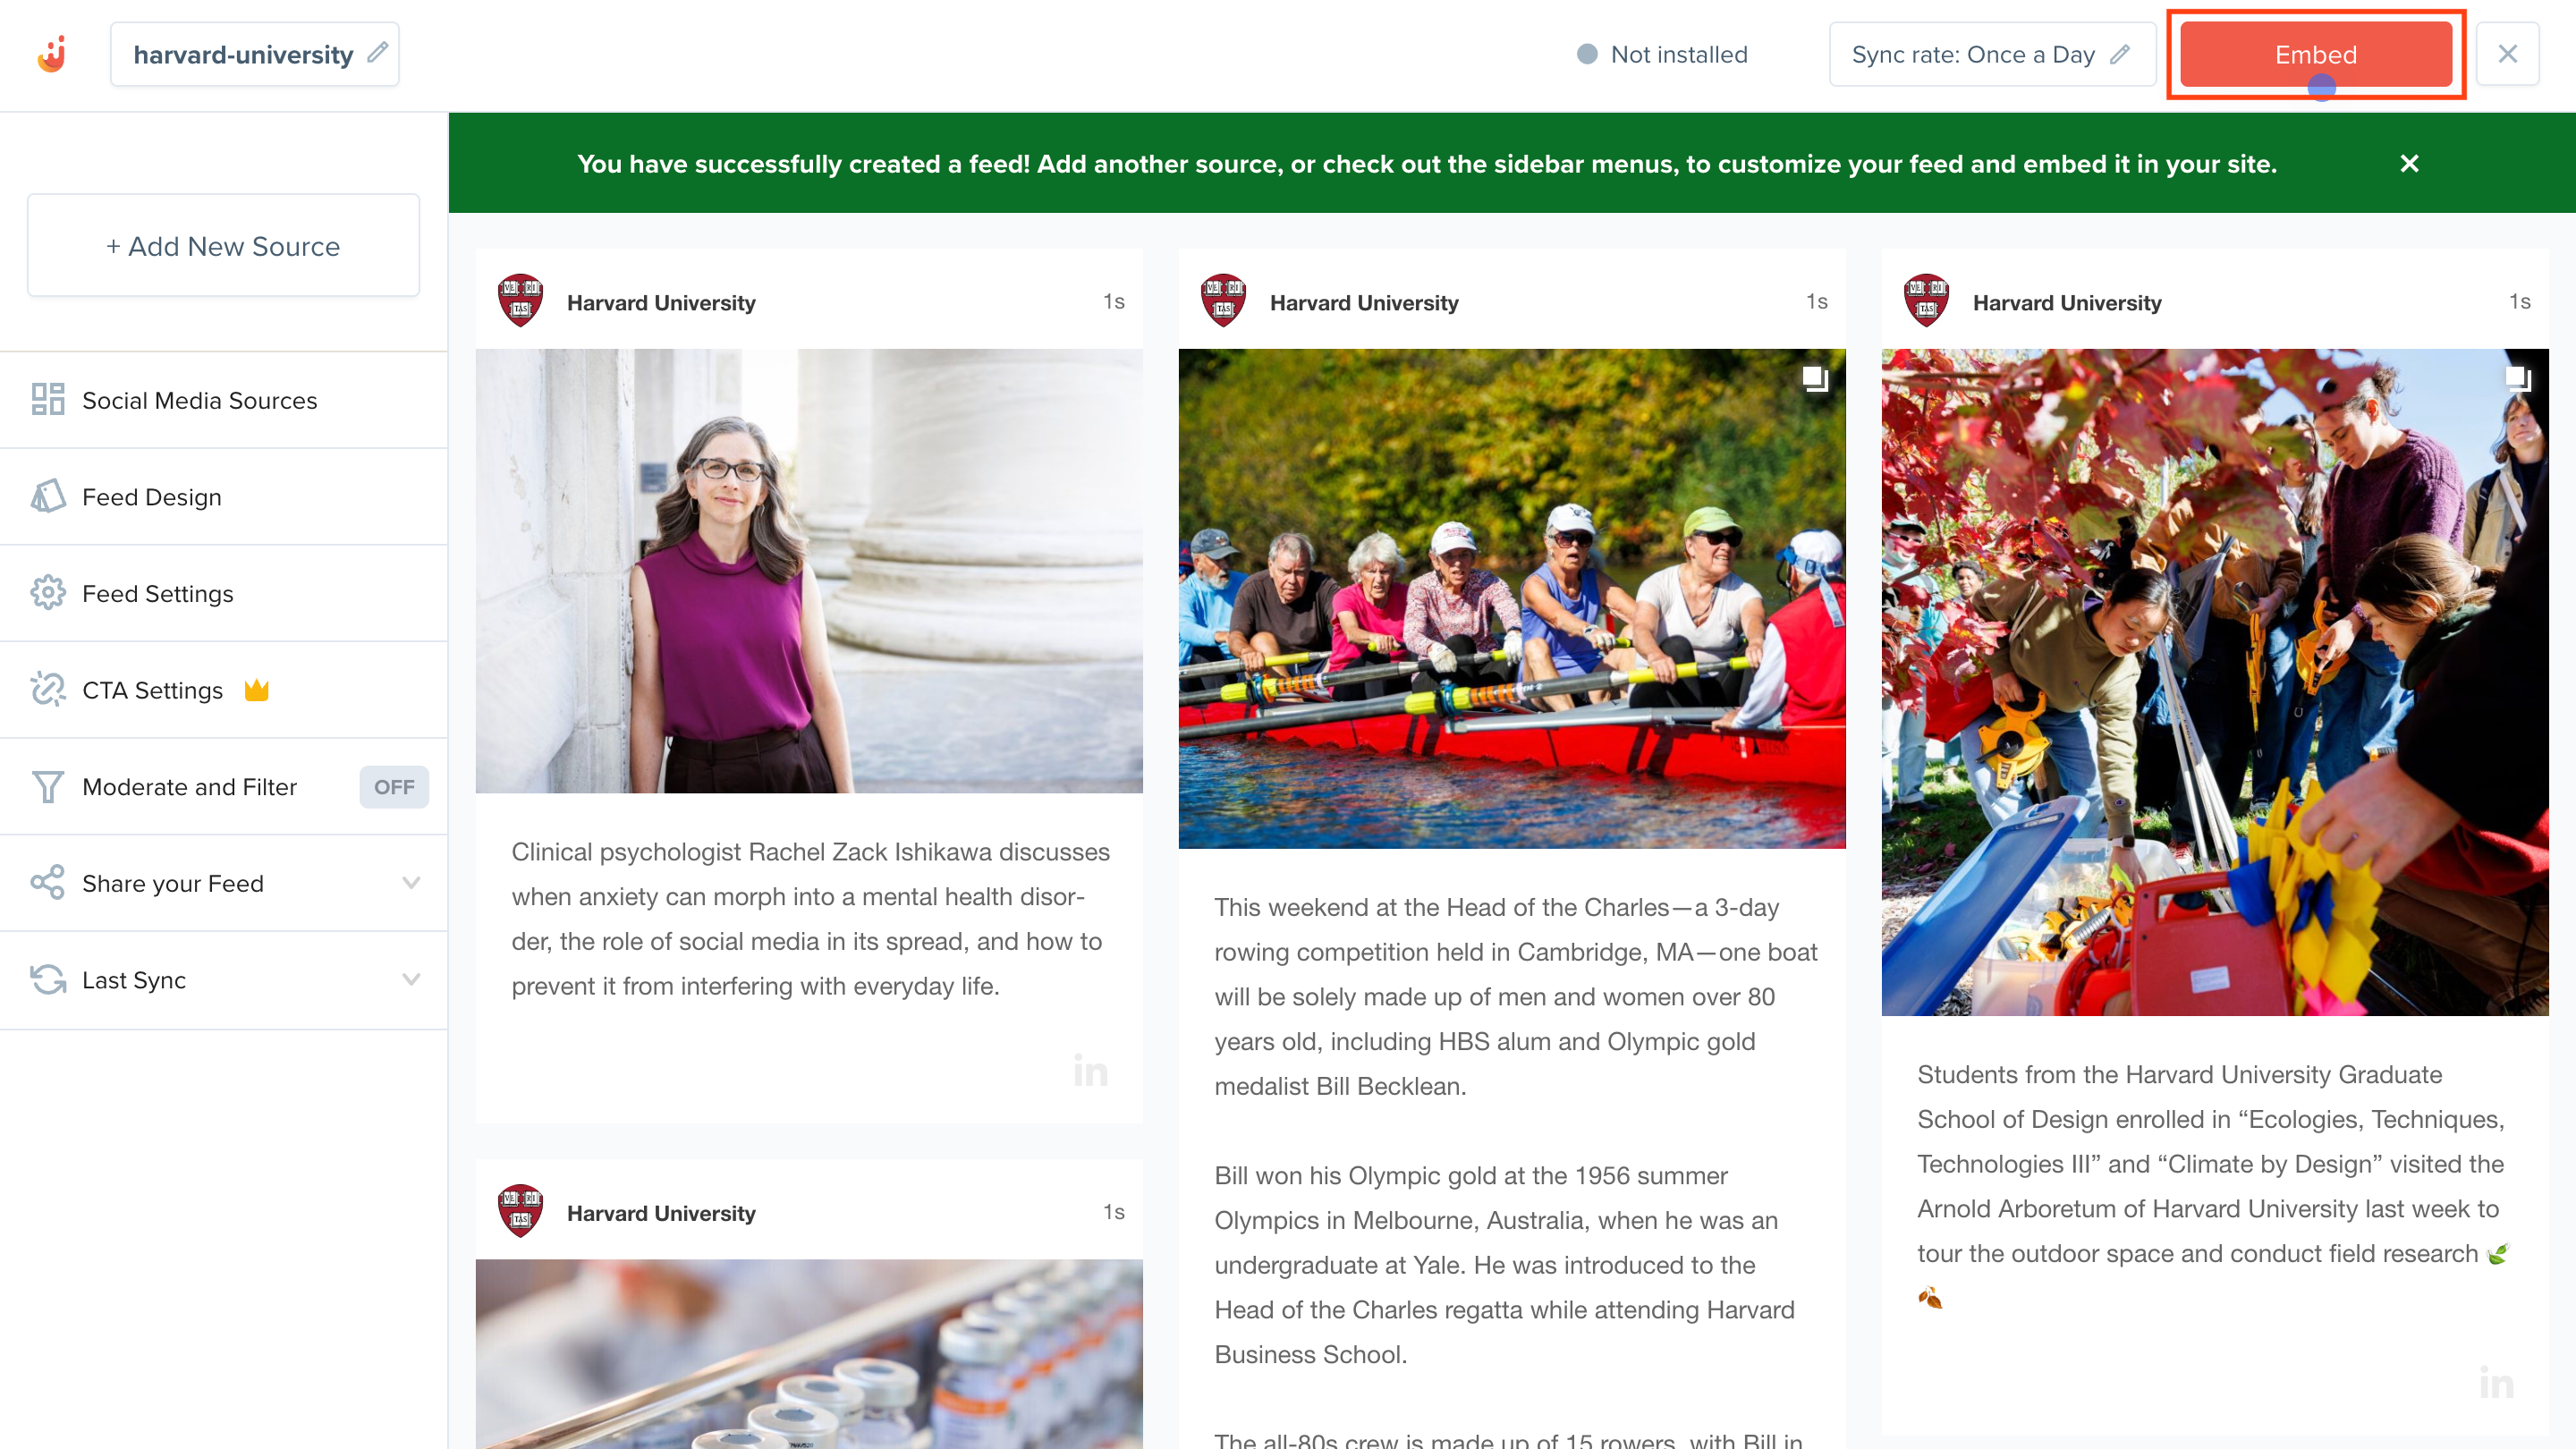Click the harvard-university feed name field
The width and height of the screenshot is (2576, 1449).
[243, 54]
